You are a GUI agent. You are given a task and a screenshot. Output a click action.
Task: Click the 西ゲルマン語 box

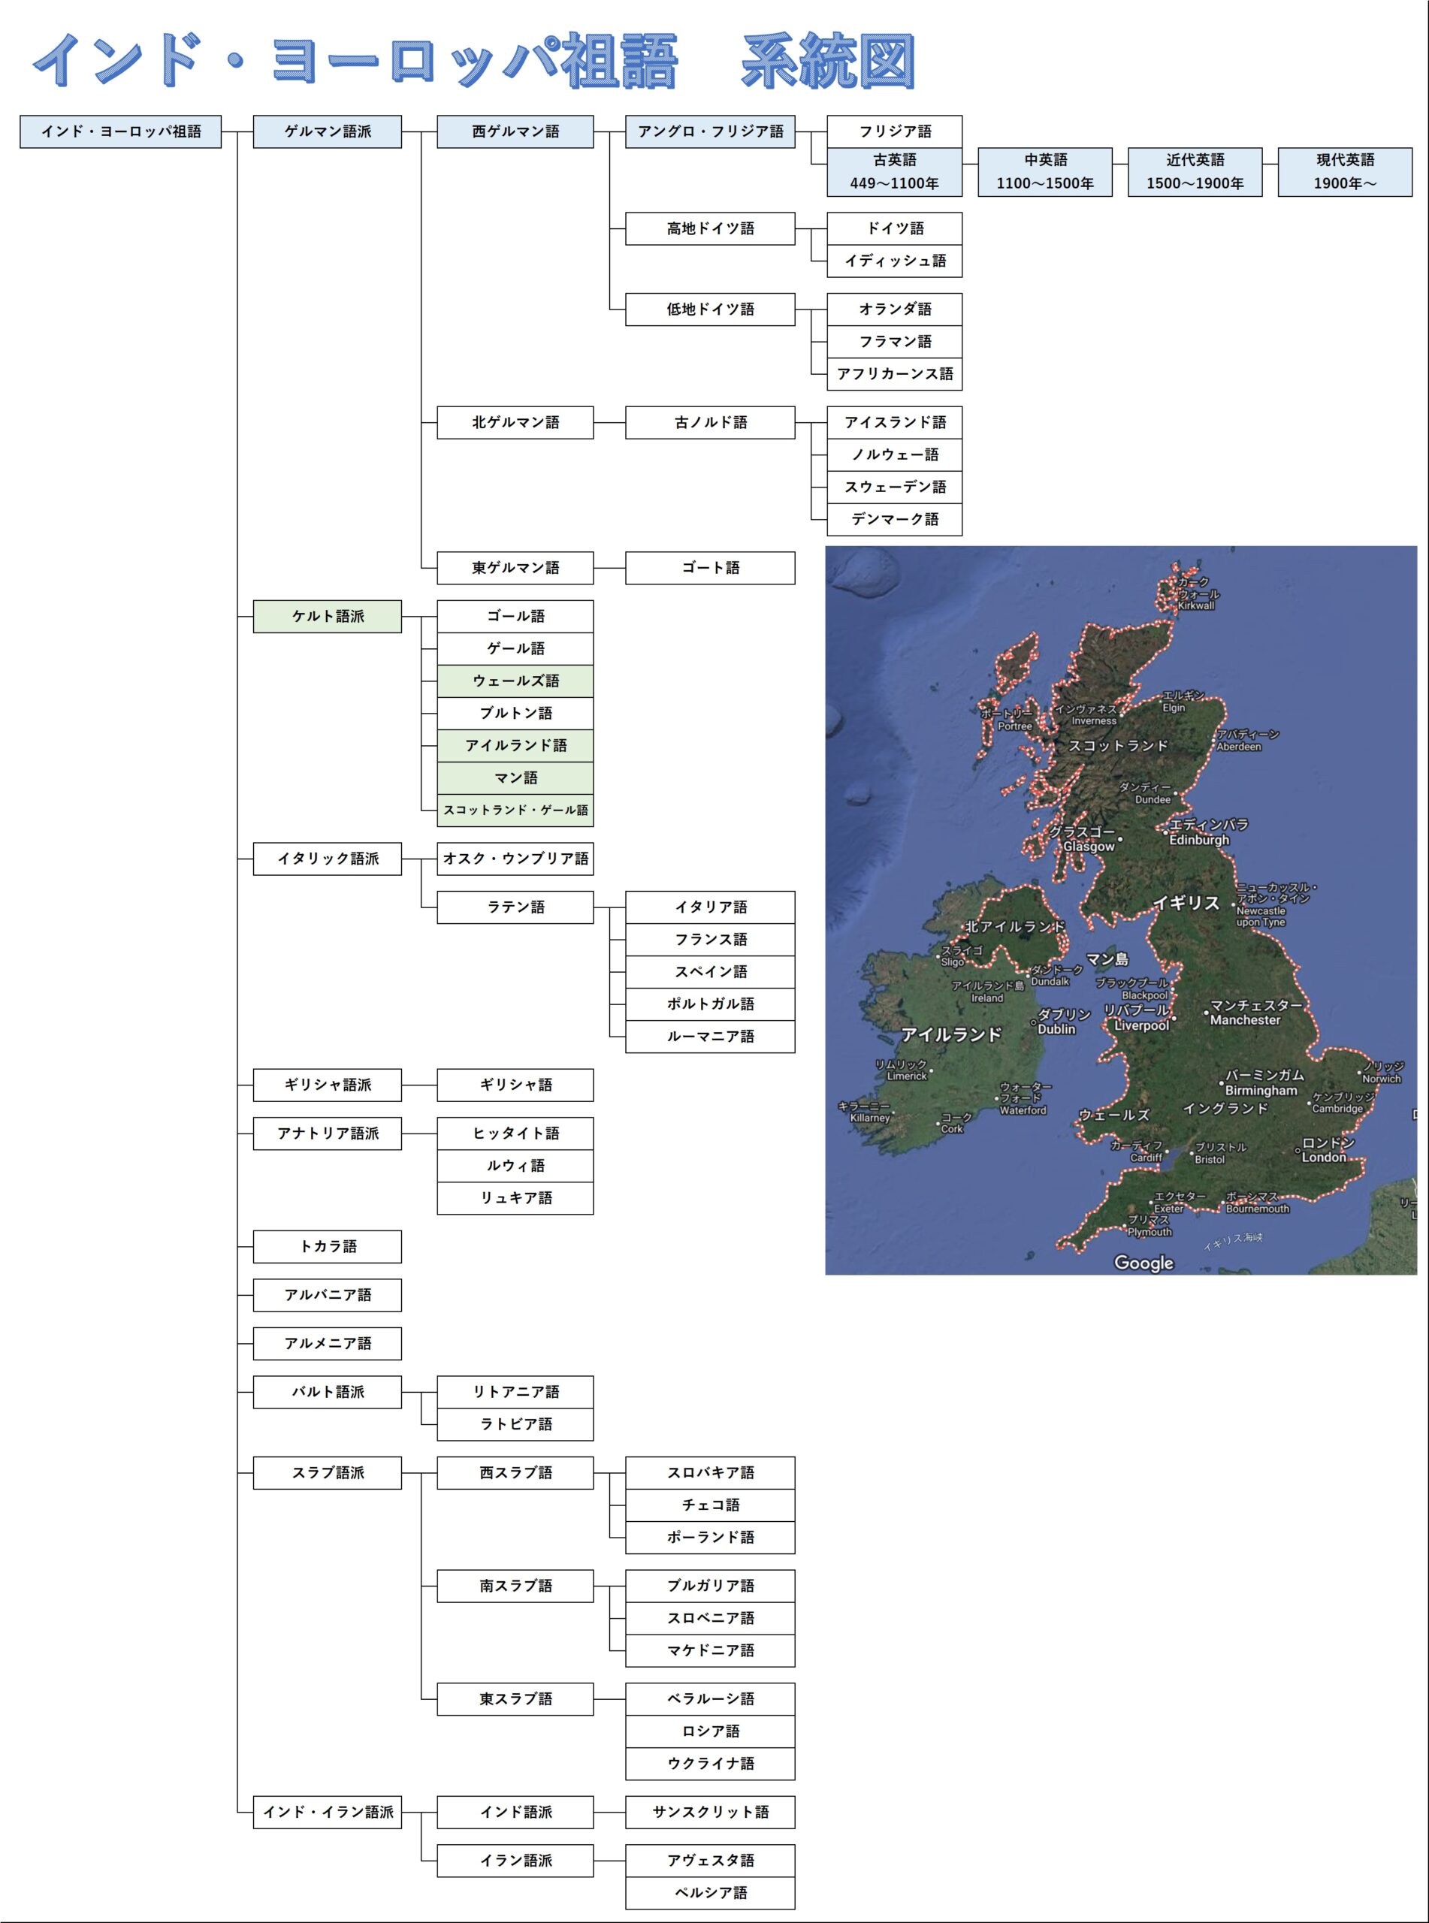pyautogui.click(x=515, y=131)
